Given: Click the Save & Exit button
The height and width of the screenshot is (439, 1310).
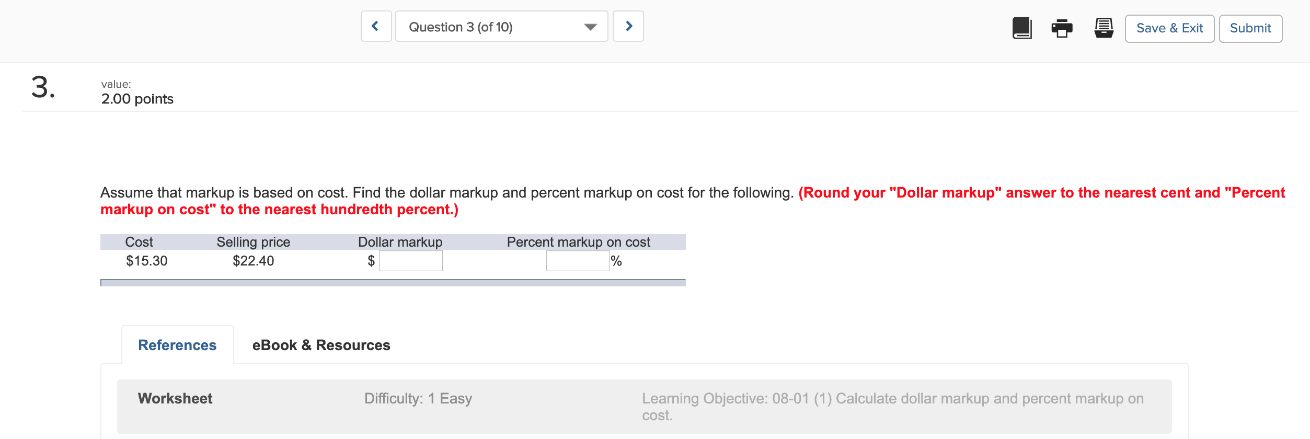Looking at the screenshot, I should 1169,28.
